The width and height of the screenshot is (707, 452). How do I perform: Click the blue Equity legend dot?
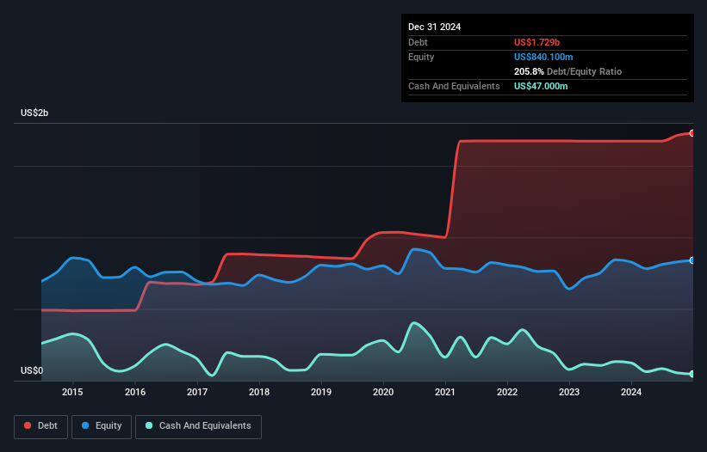click(85, 425)
